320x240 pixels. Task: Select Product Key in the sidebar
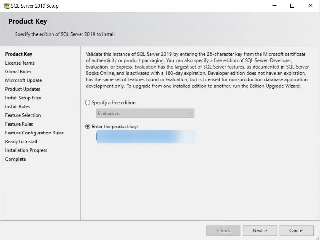point(18,54)
